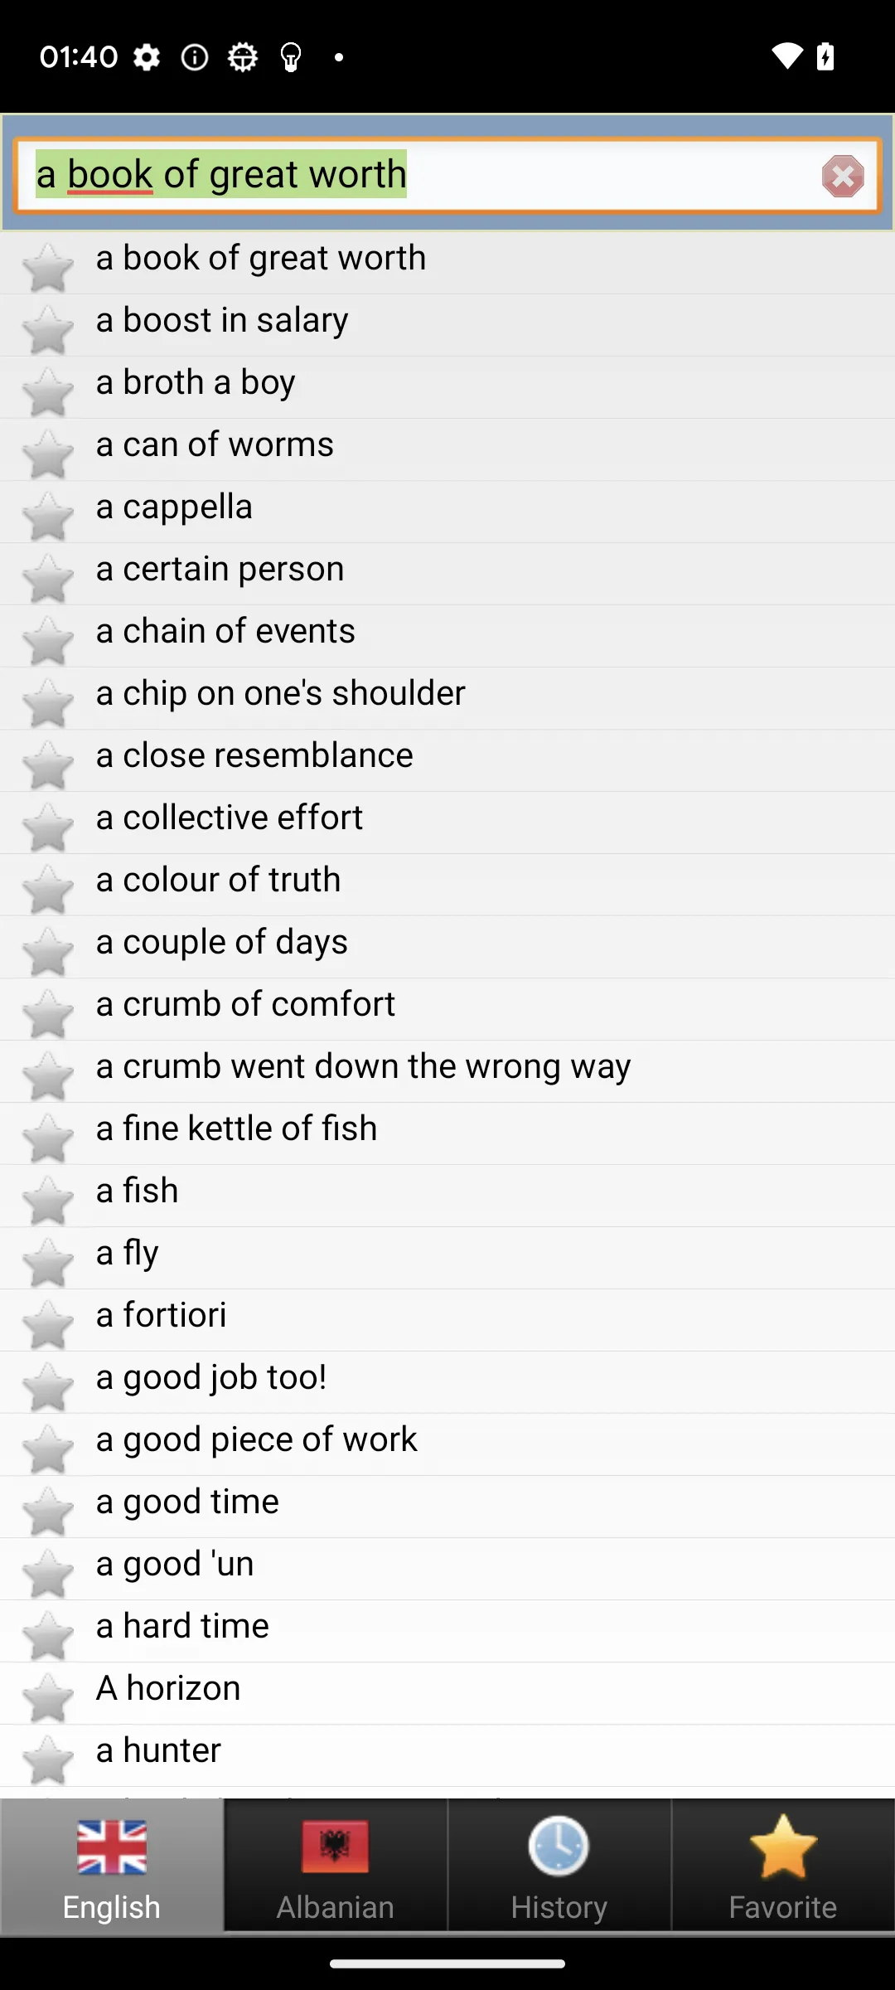Select the English tab
The width and height of the screenshot is (895, 1990).
click(x=112, y=1866)
